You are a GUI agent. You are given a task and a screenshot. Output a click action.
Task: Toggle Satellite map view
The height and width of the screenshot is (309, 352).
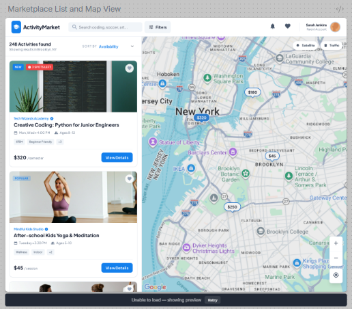pyautogui.click(x=306, y=45)
